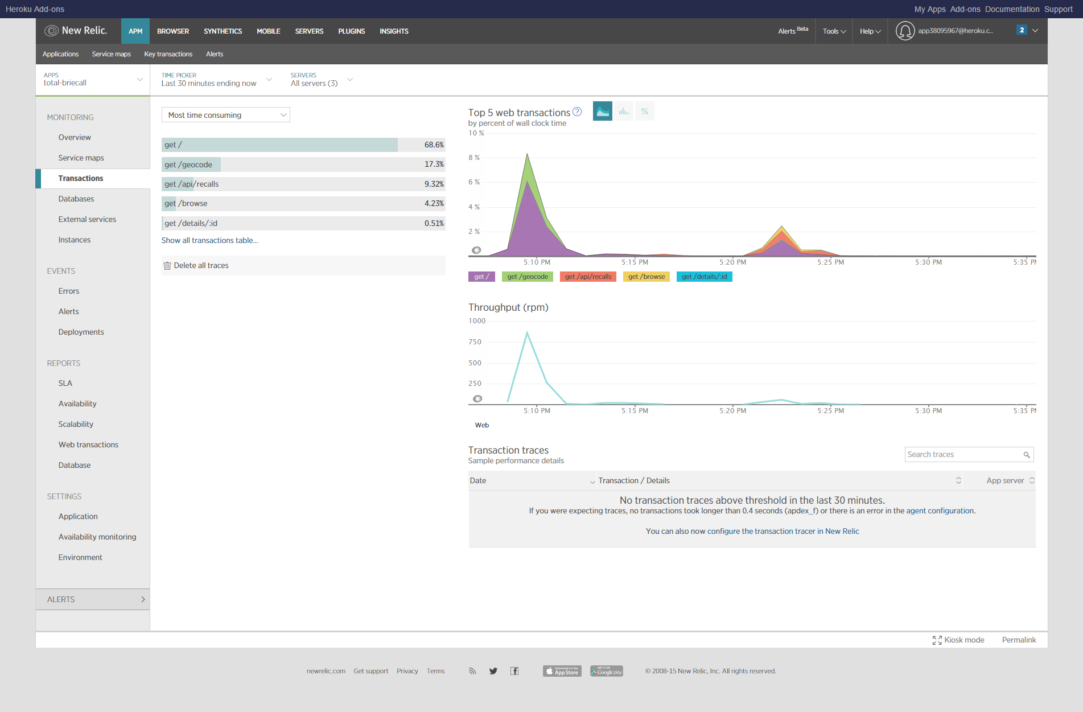Open Key transactions in sub-navigation

(x=168, y=54)
